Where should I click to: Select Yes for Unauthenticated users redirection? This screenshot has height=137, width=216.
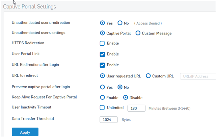[x=103, y=23]
